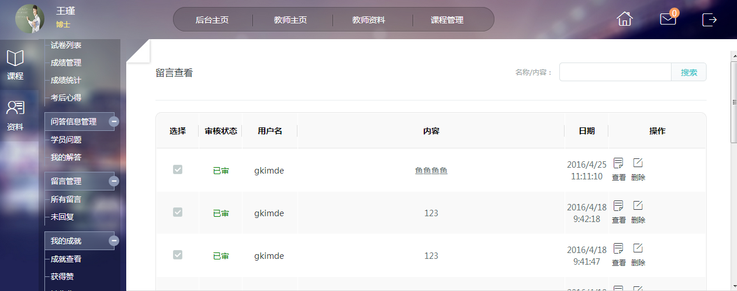This screenshot has height=291, width=737.
Task: Toggle checkbox for the 鱼鱼鱼鱼 row
Action: 178,169
